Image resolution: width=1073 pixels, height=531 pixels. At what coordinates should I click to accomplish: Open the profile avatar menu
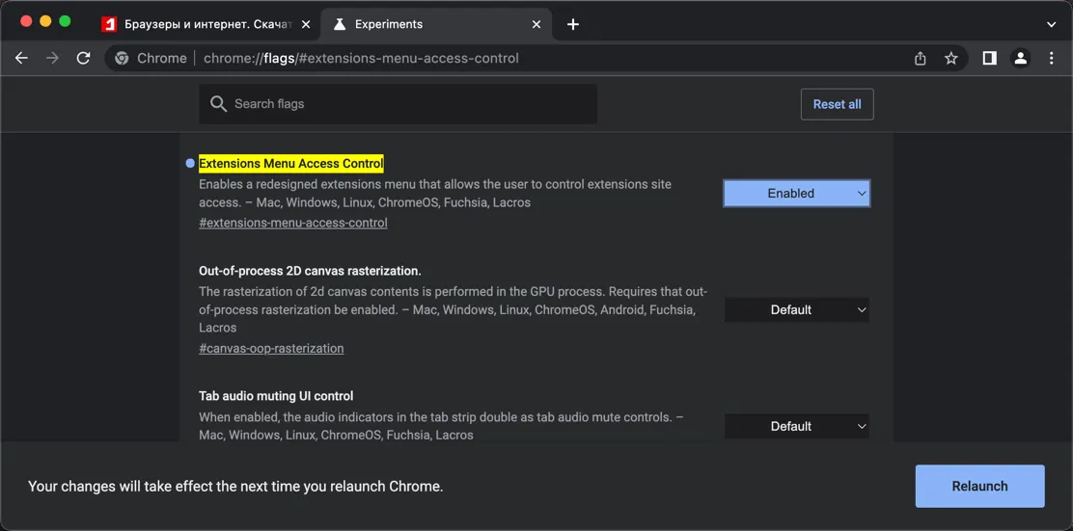(1020, 58)
